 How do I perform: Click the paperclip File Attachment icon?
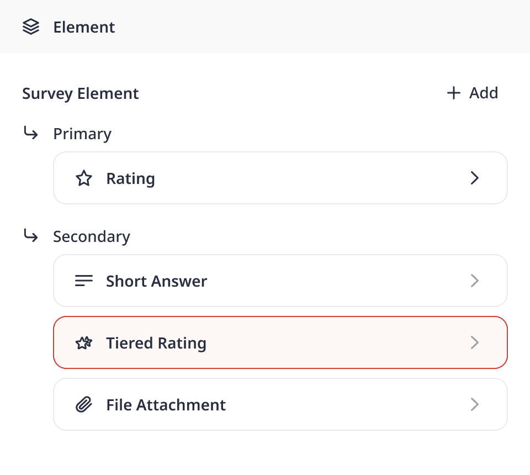pyautogui.click(x=84, y=405)
